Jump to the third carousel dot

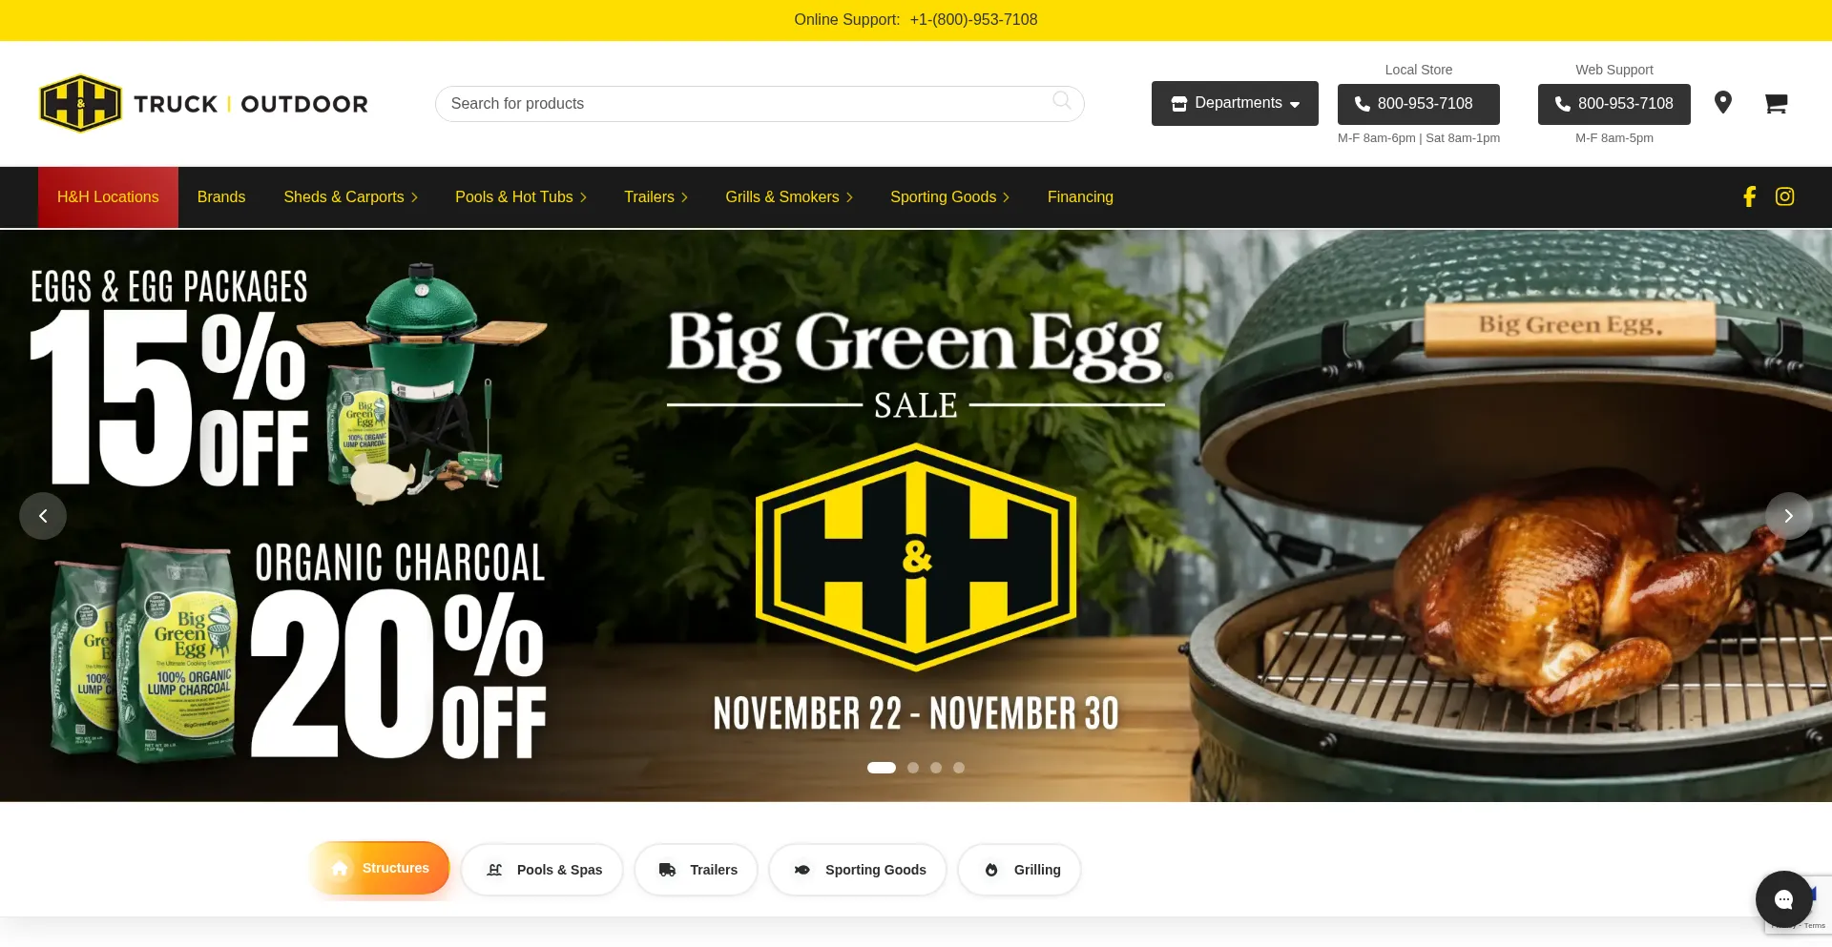(936, 768)
